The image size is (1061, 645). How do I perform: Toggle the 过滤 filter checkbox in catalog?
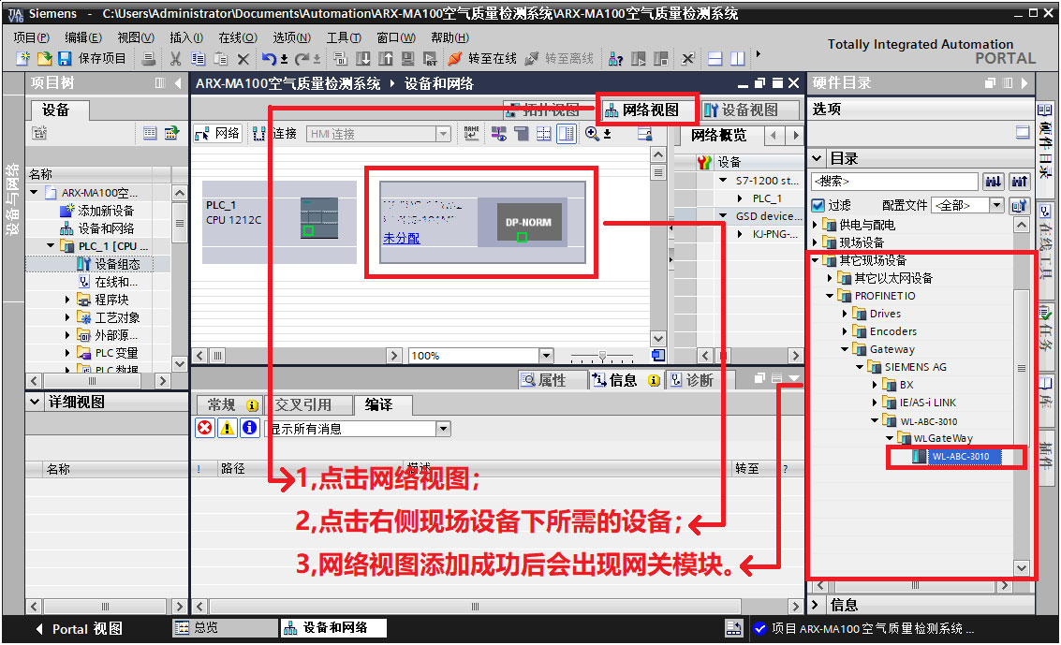pos(818,205)
